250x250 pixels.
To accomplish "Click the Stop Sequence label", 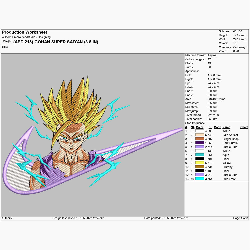I will pos(195,123).
